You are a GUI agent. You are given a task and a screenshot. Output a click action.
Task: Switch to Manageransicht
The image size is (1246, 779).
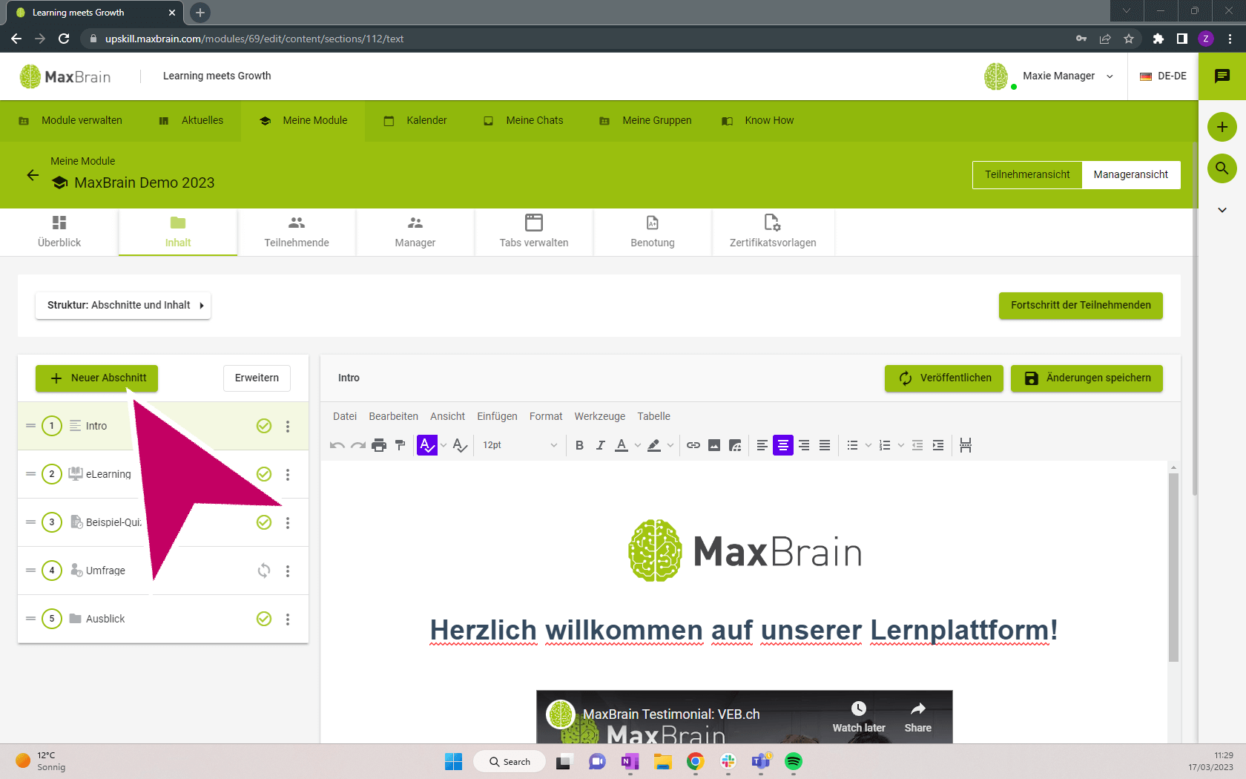(x=1131, y=175)
